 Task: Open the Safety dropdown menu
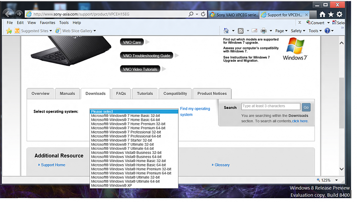(298, 31)
